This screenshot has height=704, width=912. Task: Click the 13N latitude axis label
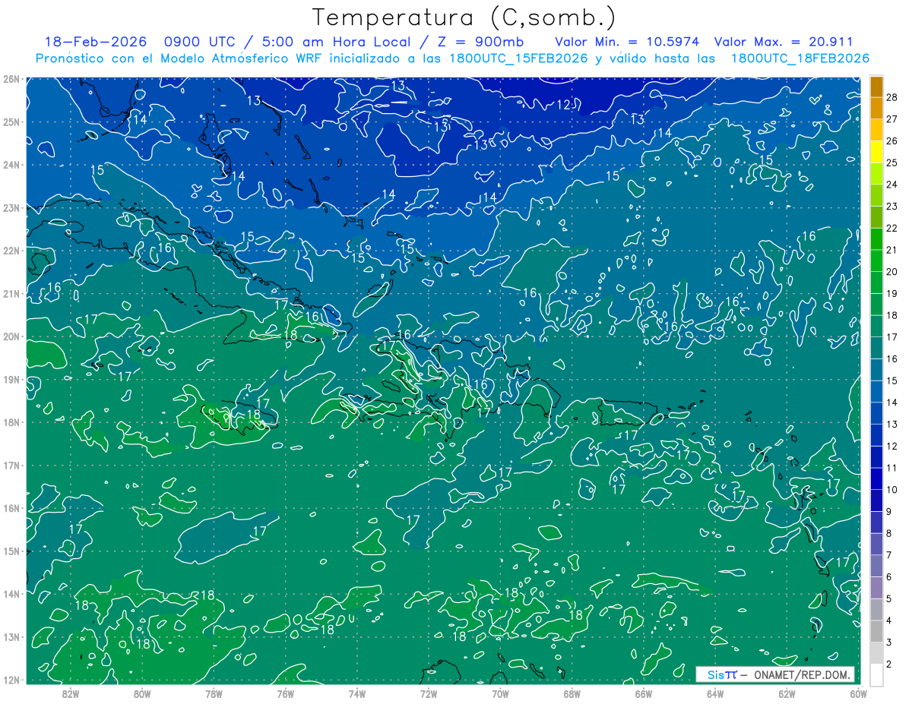(x=11, y=636)
